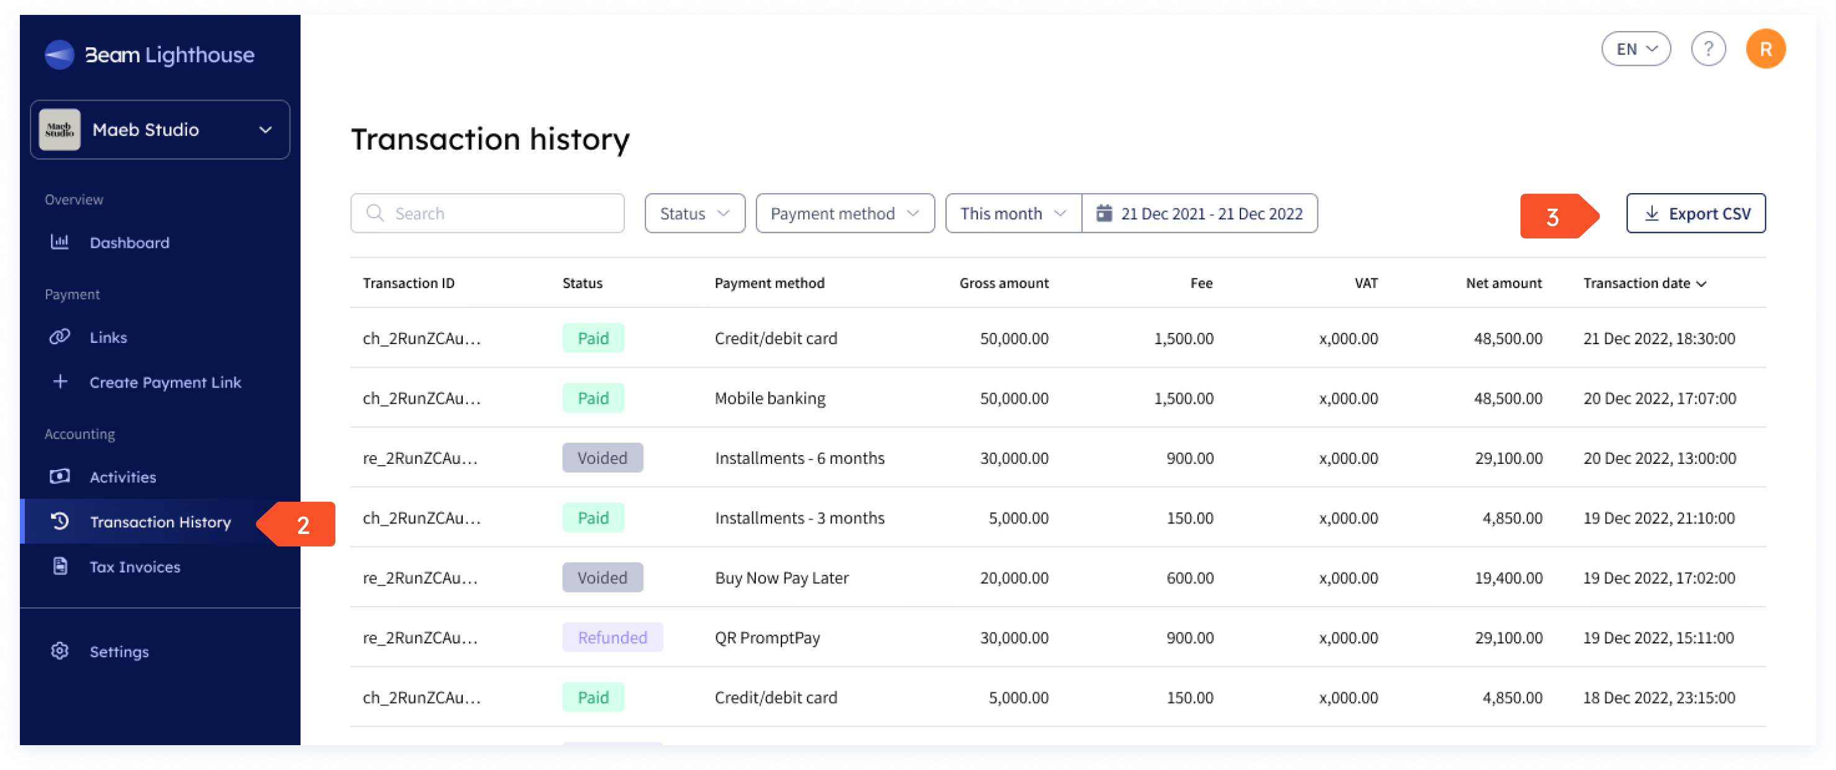Click the Tax Invoices document icon
Screen dimensions: 1836x770
coord(60,566)
